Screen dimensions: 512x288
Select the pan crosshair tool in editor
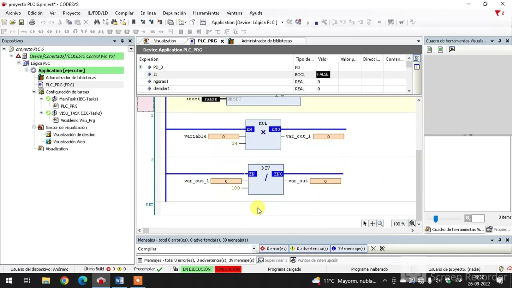point(372,224)
